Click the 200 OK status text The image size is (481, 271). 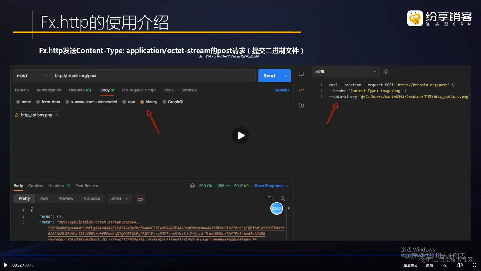(206, 186)
